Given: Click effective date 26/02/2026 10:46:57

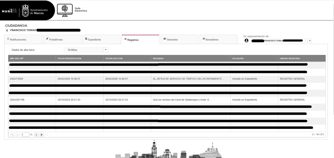Looking at the screenshot, I should tap(117, 79).
